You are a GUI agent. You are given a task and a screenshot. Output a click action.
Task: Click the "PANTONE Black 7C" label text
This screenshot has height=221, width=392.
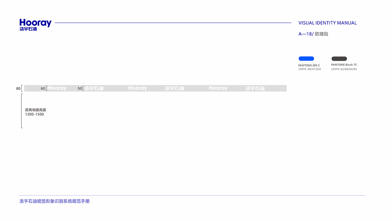point(344,65)
